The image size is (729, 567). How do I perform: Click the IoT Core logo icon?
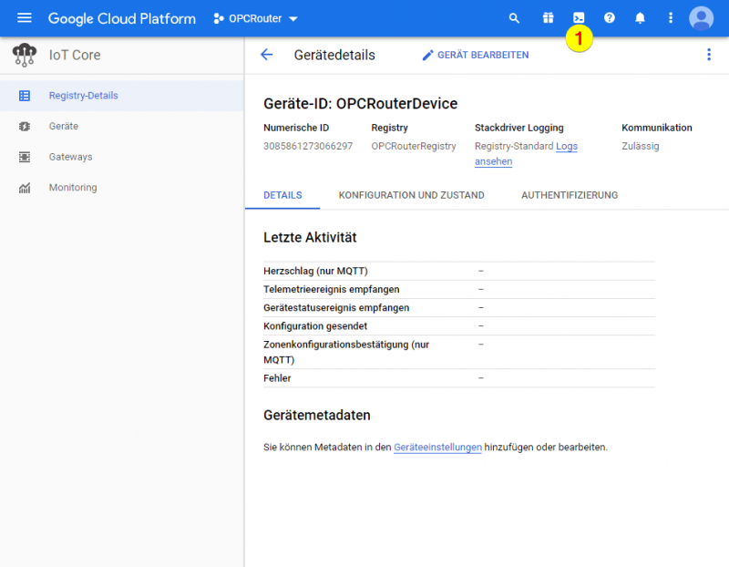tap(25, 57)
